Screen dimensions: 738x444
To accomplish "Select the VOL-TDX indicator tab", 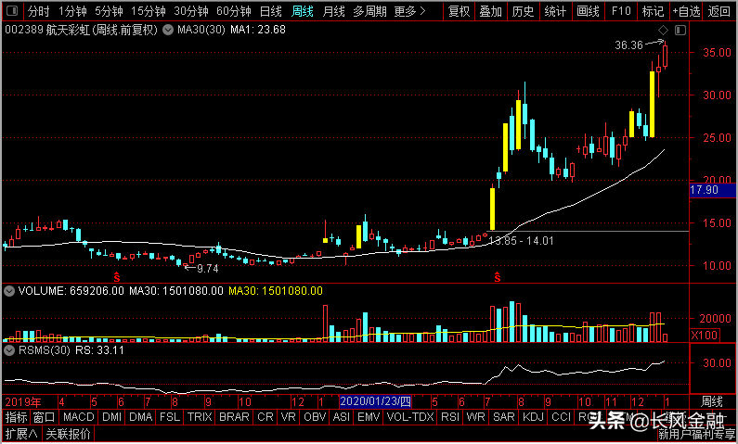I will pos(410,417).
